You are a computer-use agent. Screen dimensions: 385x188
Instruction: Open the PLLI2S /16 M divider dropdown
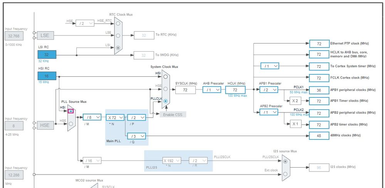click(92, 161)
